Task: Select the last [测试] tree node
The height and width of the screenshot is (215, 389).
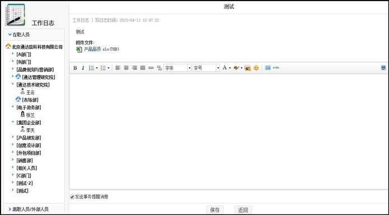Action: click(x=22, y=191)
